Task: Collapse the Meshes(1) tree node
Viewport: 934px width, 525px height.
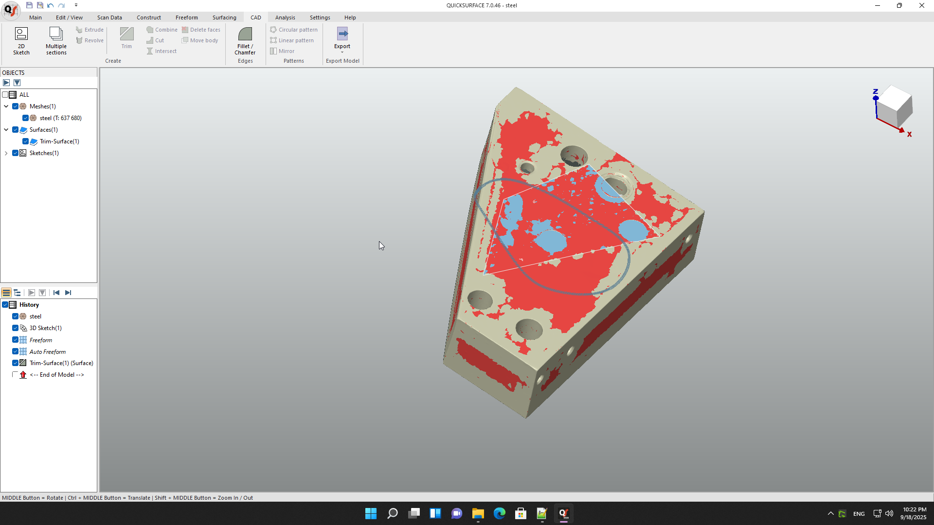Action: point(6,106)
